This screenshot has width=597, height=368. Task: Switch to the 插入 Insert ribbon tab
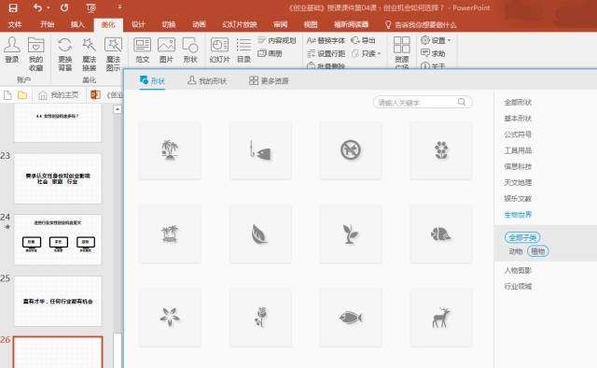click(x=77, y=24)
